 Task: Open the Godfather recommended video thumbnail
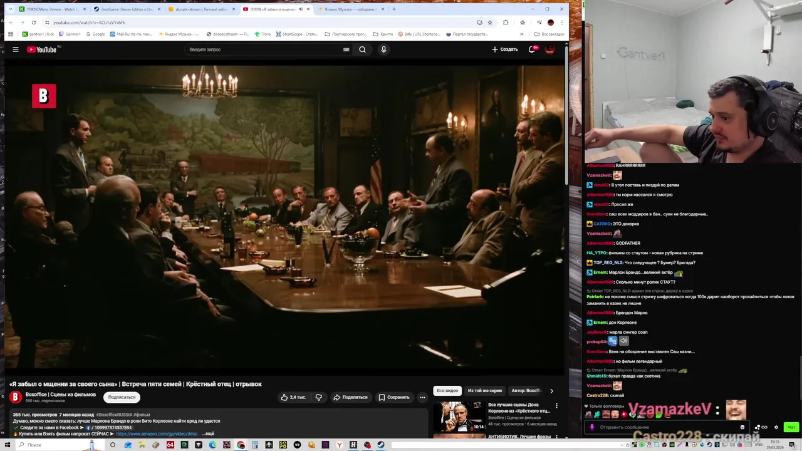pyautogui.click(x=459, y=417)
